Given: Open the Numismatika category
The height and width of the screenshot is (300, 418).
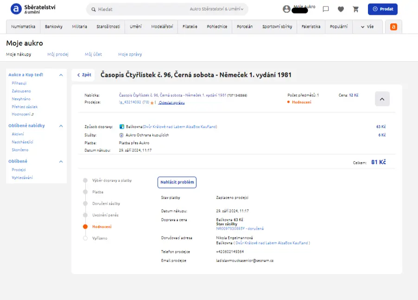Looking at the screenshot, I should pyautogui.click(x=23, y=27).
